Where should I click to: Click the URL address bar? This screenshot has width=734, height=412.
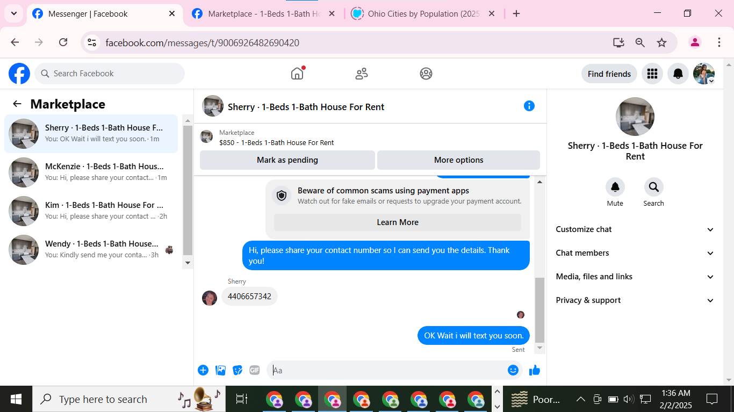tap(355, 42)
